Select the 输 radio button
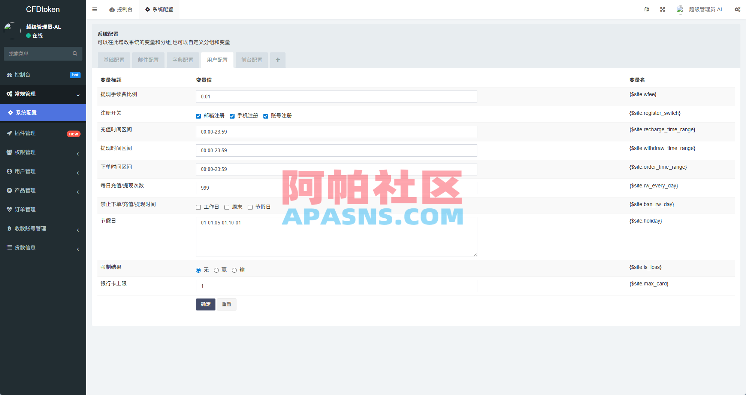Viewport: 746px width, 395px height. [x=235, y=270]
